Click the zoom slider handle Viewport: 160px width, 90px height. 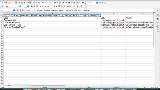144,87
